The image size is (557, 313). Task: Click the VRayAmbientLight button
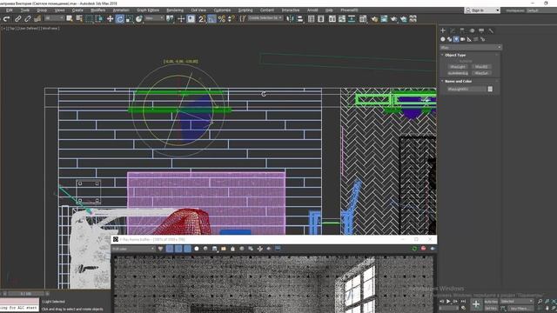click(458, 73)
